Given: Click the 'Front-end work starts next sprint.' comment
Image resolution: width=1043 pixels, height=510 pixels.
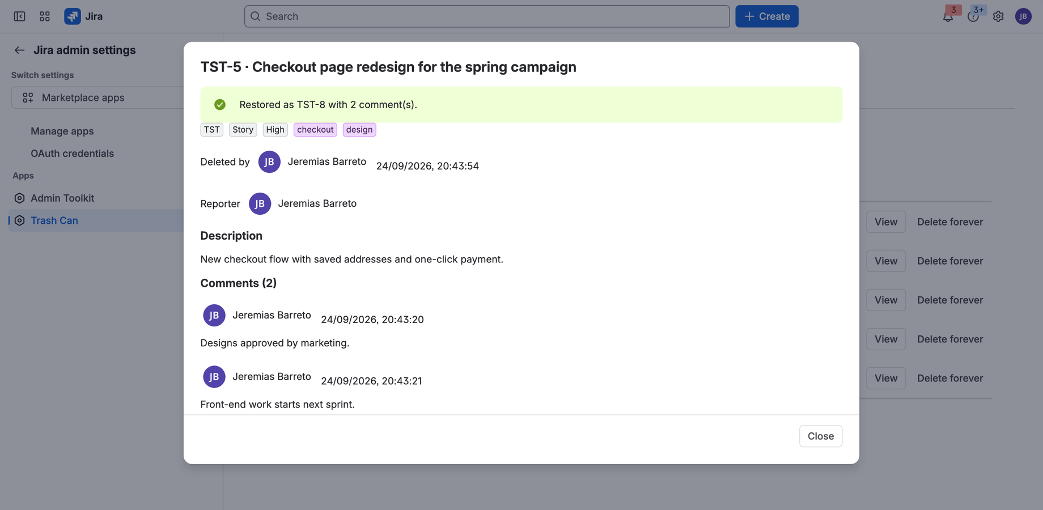Looking at the screenshot, I should pyautogui.click(x=277, y=405).
